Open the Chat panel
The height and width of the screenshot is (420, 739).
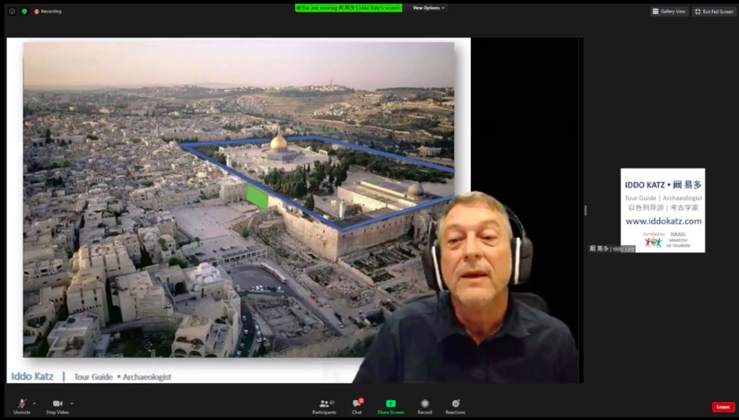(357, 407)
